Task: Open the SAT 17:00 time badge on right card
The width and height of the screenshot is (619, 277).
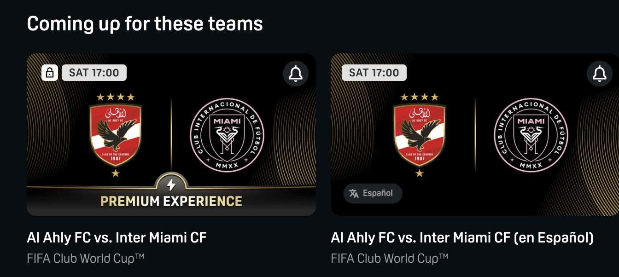Action: 374,73
